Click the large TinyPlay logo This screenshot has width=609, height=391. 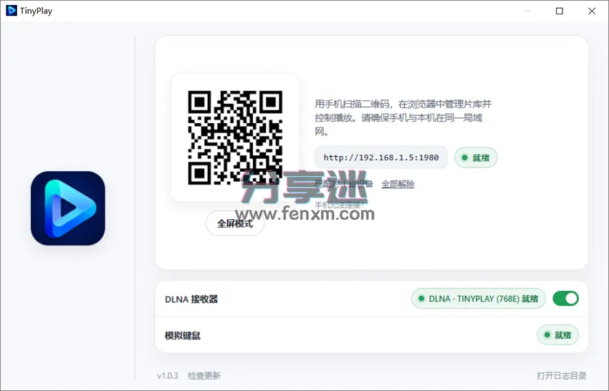(x=68, y=208)
